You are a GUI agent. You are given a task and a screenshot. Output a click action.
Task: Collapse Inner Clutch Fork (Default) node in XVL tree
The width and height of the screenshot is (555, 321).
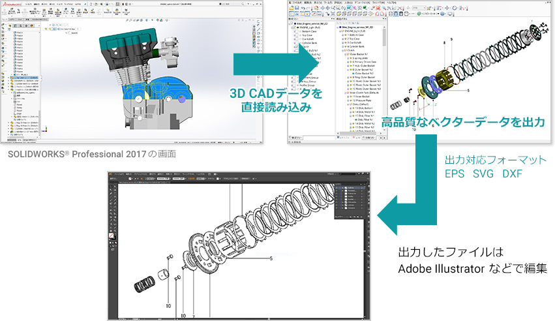point(345,93)
